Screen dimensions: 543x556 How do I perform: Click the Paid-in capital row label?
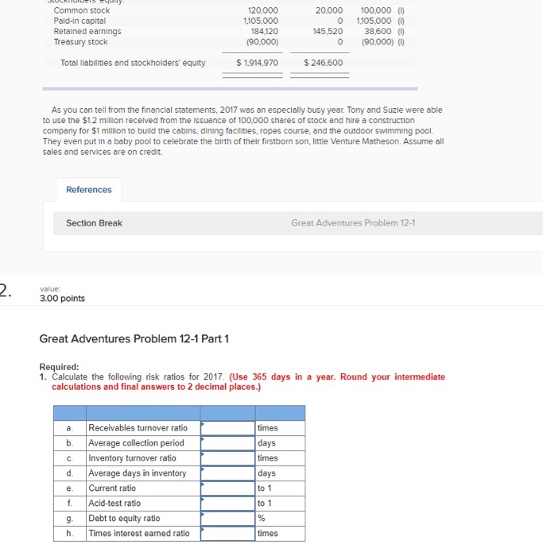pyautogui.click(x=80, y=21)
